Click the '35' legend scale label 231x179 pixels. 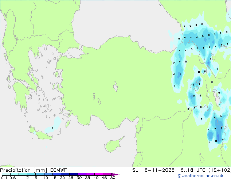tap(87, 178)
